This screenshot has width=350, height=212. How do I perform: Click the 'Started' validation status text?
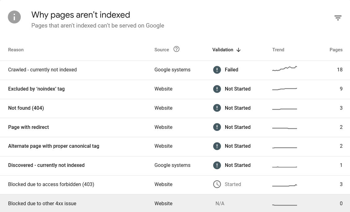point(233,184)
